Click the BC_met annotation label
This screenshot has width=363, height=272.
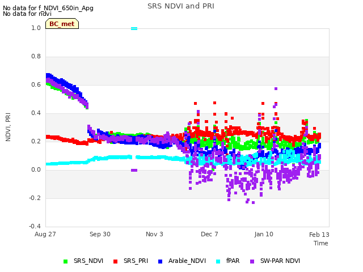[x=62, y=24]
